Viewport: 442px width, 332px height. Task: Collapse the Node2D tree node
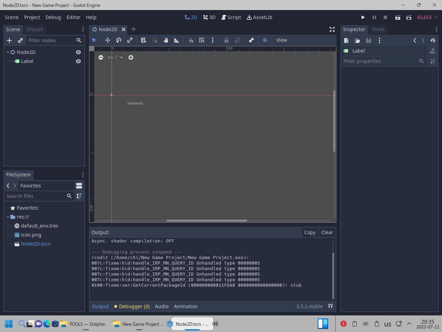(x=8, y=52)
